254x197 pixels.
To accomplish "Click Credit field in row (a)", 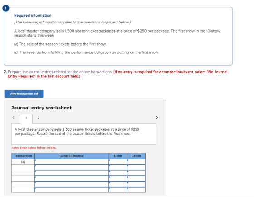I will click(136, 162).
